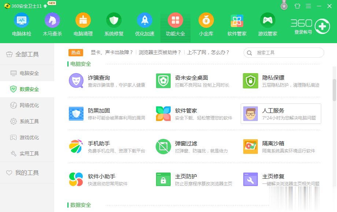This screenshot has width=337, height=212.
Task: Click 防黑加固 tool title text
Action: pyautogui.click(x=99, y=111)
